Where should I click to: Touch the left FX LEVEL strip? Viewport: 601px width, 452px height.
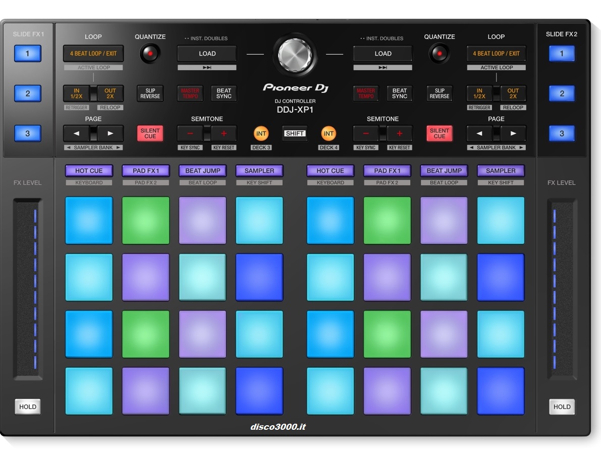point(28,288)
